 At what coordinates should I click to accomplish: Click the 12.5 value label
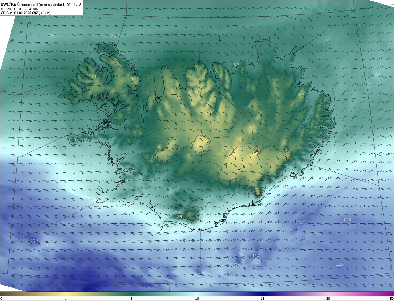pos(347,219)
